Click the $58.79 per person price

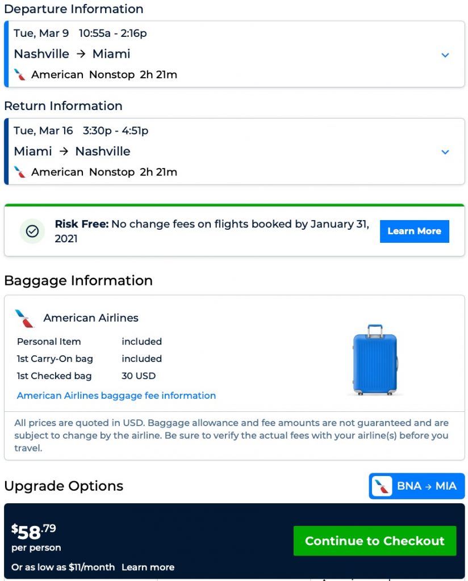(34, 532)
